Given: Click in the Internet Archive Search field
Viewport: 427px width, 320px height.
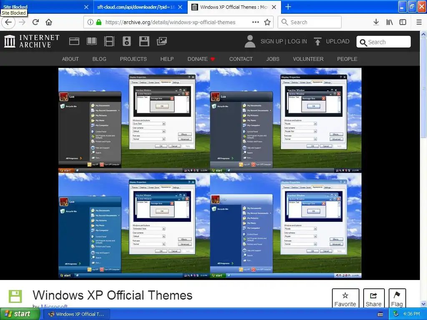Looking at the screenshot, I should point(384,42).
